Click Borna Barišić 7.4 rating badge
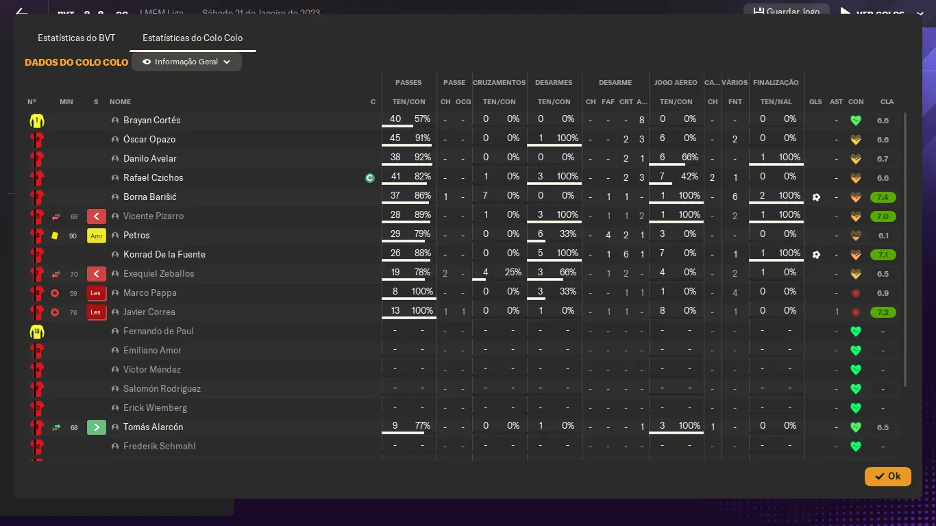The width and height of the screenshot is (936, 526). [883, 197]
